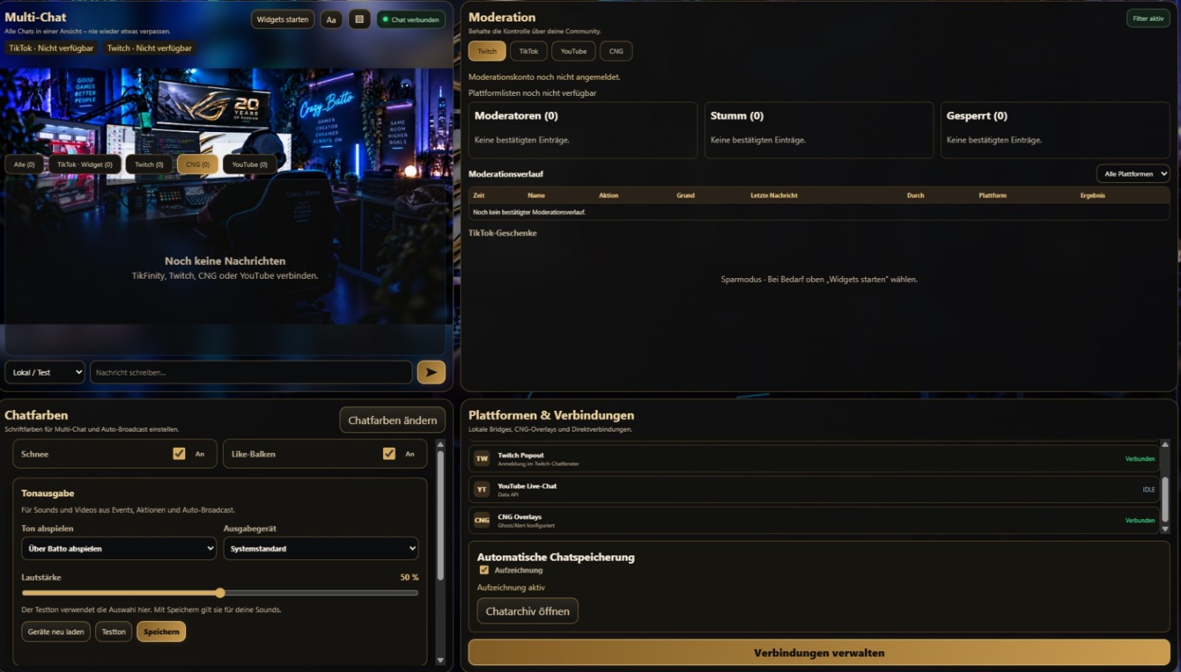Click the CNG Overlays badge icon
Viewport: 1181px width, 672px height.
pos(482,520)
